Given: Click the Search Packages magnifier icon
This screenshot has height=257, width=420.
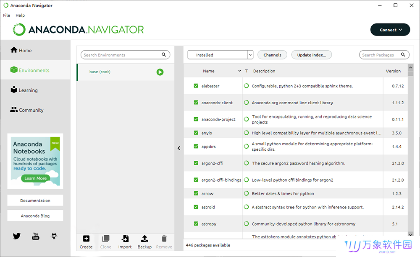Looking at the screenshot, I should (403, 55).
